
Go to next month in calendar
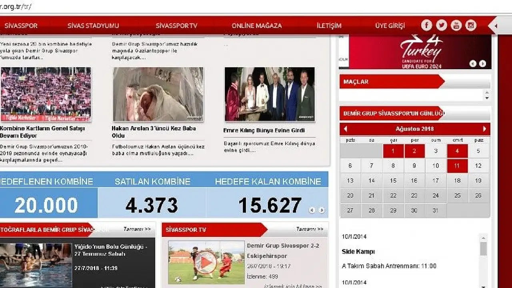point(484,129)
